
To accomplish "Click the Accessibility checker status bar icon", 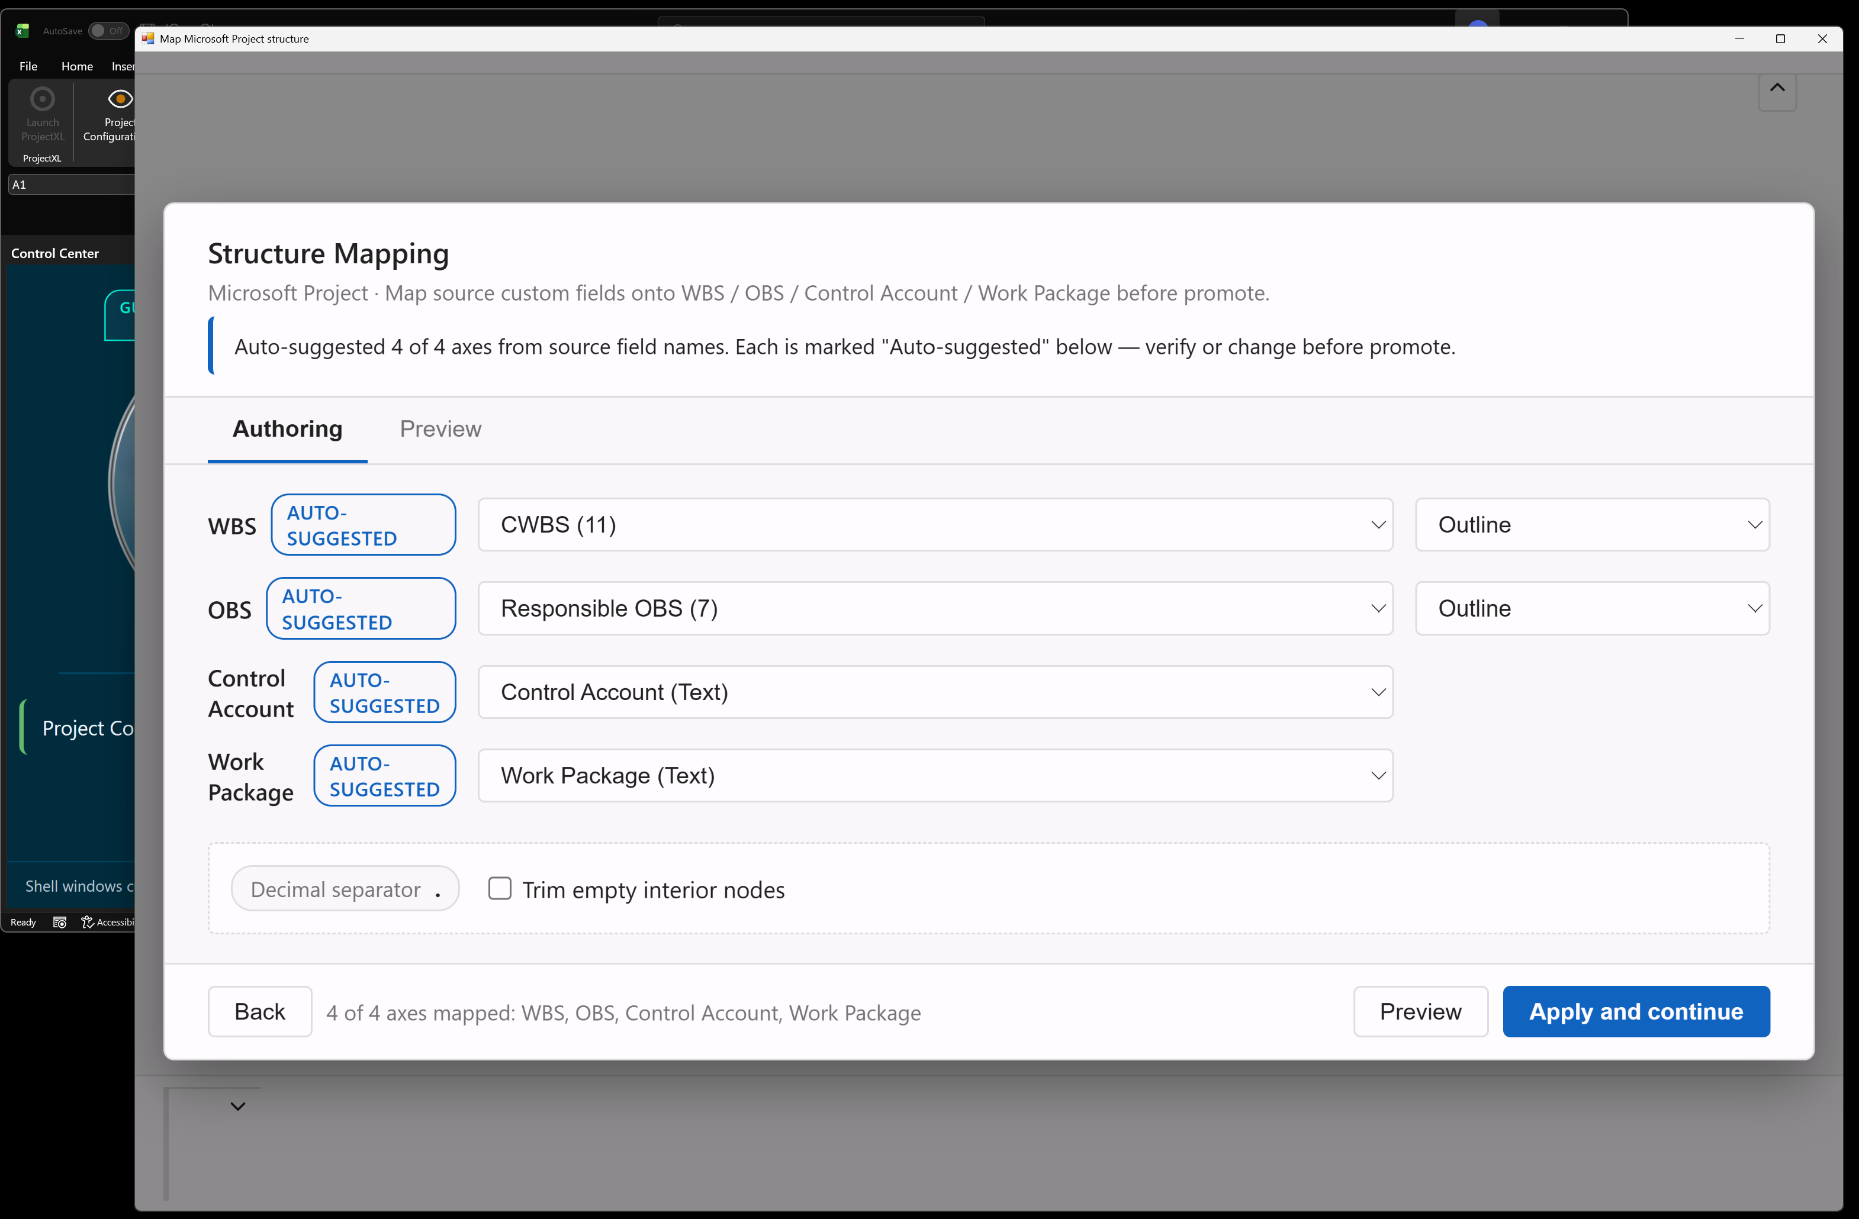I will (x=88, y=923).
